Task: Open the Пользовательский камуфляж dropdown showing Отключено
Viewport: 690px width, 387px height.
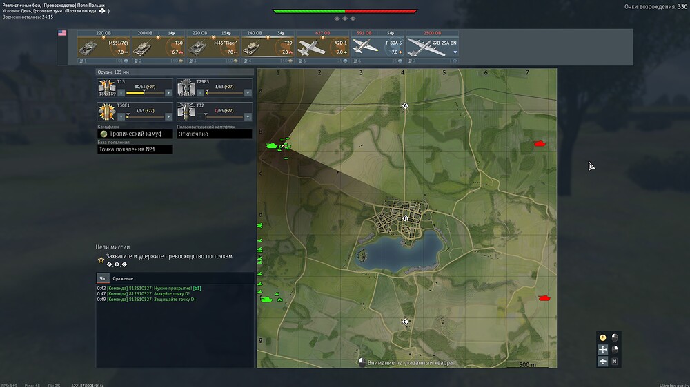Action: [x=214, y=134]
